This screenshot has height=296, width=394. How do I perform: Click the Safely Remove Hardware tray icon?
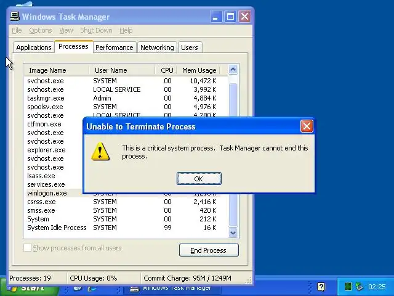point(360,286)
